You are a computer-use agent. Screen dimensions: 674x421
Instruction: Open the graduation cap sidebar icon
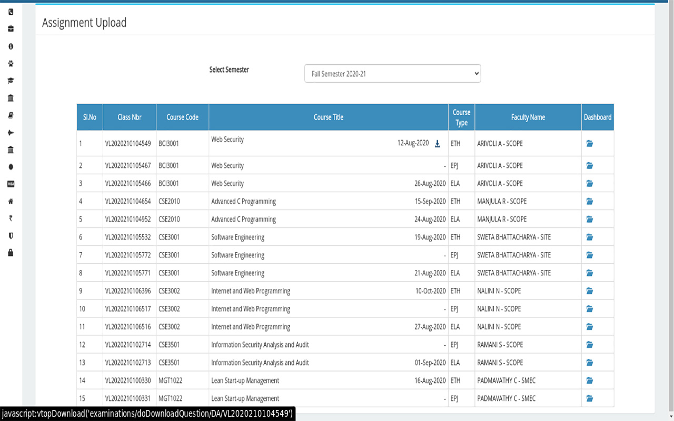coord(11,81)
